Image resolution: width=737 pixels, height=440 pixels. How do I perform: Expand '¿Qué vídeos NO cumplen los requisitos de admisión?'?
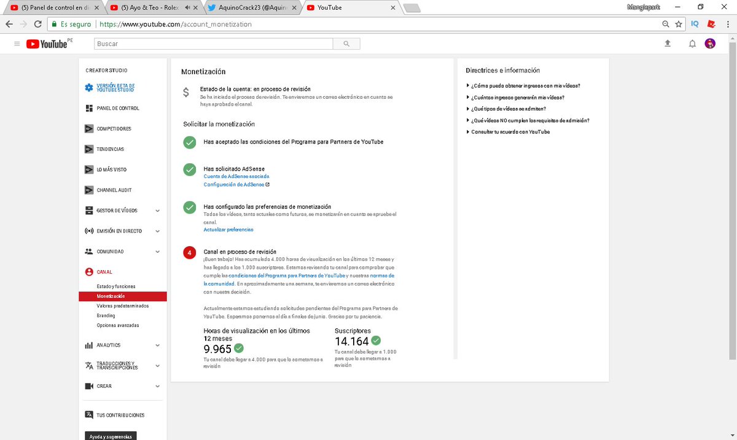coord(528,120)
